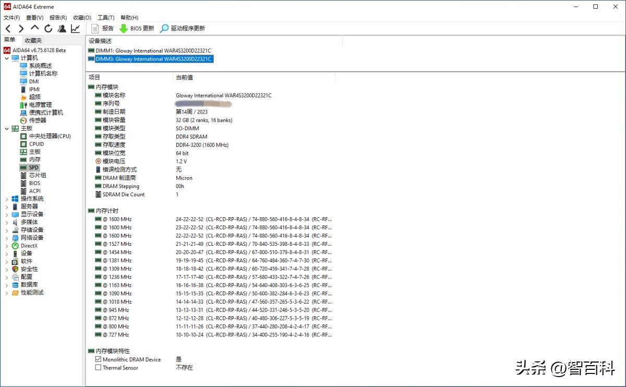
Task: Collapse the 计算机 tree node
Action: click(x=7, y=58)
